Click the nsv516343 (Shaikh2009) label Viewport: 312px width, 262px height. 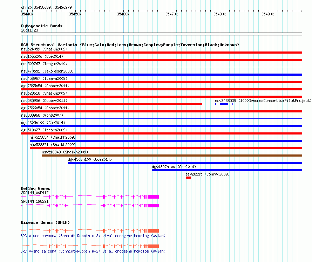coord(65,152)
